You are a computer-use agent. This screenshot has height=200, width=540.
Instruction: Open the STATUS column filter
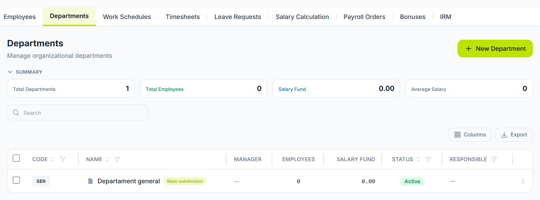point(428,159)
